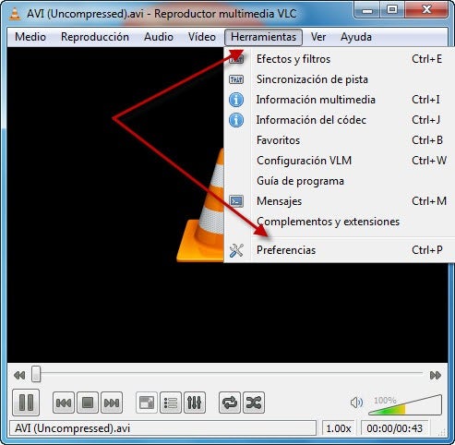Click the seek bar handle
The height and width of the screenshot is (445, 455).
(36, 374)
